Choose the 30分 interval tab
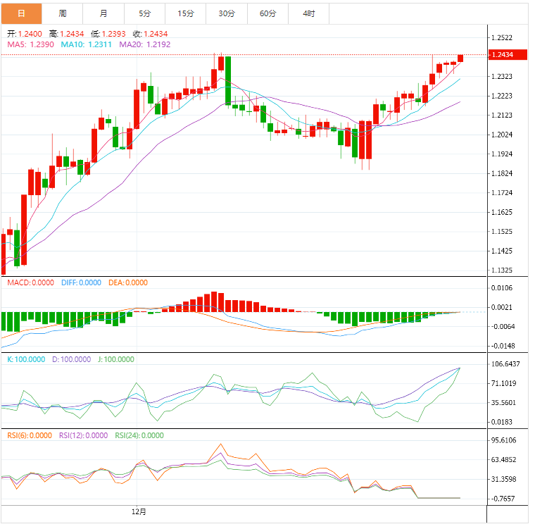The height and width of the screenshot is (529, 535). [227, 13]
